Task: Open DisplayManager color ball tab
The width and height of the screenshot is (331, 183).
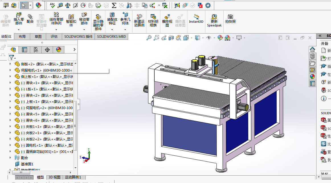Action: pyautogui.click(x=58, y=50)
